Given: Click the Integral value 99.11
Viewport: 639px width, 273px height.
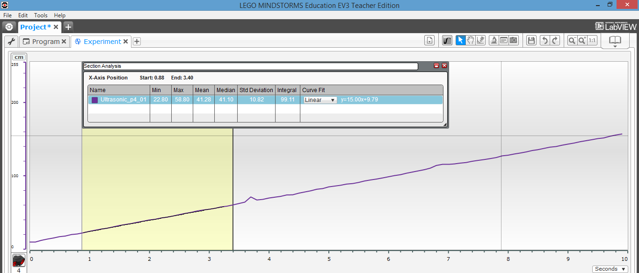Looking at the screenshot, I should tap(287, 100).
